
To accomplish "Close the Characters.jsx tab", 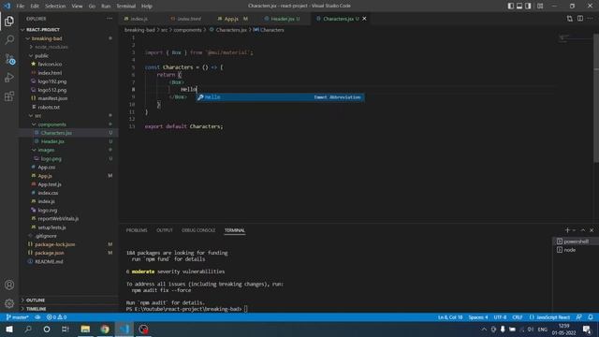I will click(x=364, y=19).
